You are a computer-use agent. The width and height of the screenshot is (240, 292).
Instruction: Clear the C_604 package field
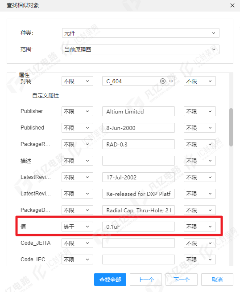tap(163, 81)
